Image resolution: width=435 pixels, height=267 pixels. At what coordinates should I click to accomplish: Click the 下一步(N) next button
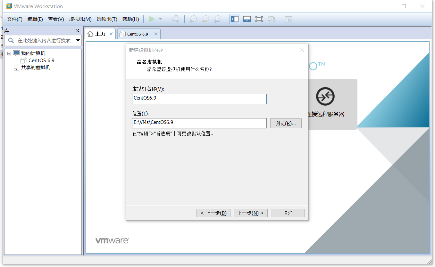point(251,213)
